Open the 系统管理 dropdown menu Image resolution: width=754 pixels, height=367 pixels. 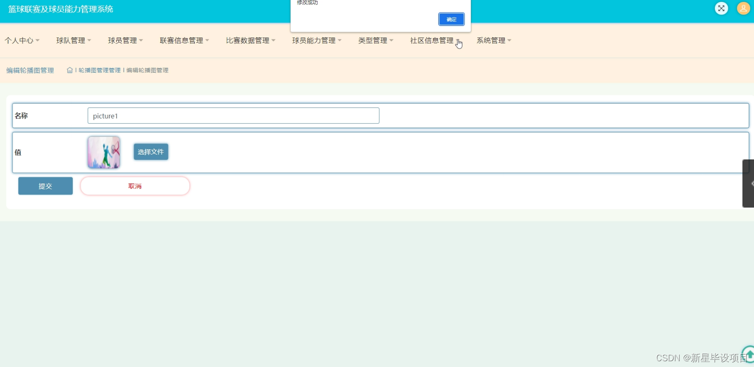[x=491, y=40]
